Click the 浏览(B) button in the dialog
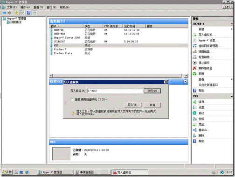Image resolution: width=235 pixels, height=177 pixels. pos(152,91)
